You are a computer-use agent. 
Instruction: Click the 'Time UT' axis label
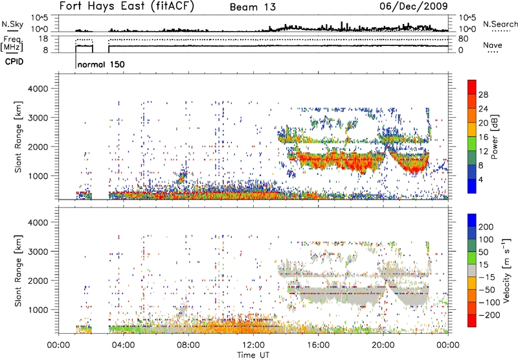click(x=253, y=354)
